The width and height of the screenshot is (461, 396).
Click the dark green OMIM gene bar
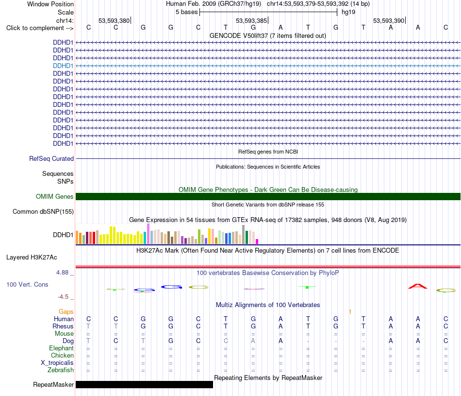(268, 196)
